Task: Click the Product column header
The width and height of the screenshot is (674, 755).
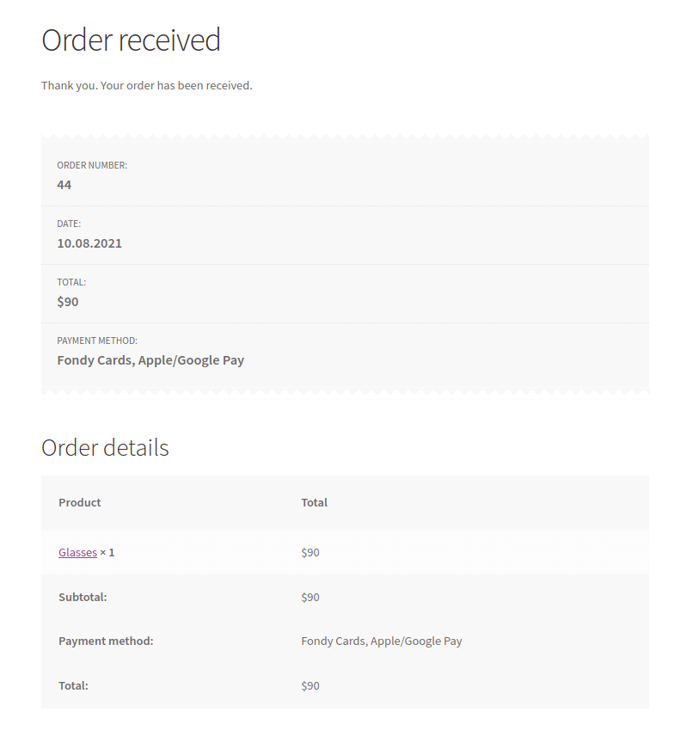Action: (80, 502)
